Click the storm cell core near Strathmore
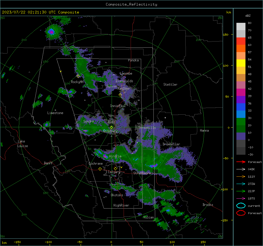This screenshot has height=246, width=263. point(153,166)
